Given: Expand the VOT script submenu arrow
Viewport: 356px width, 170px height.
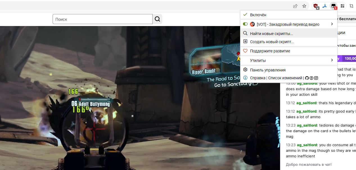Looking at the screenshot, I should click(x=332, y=24).
